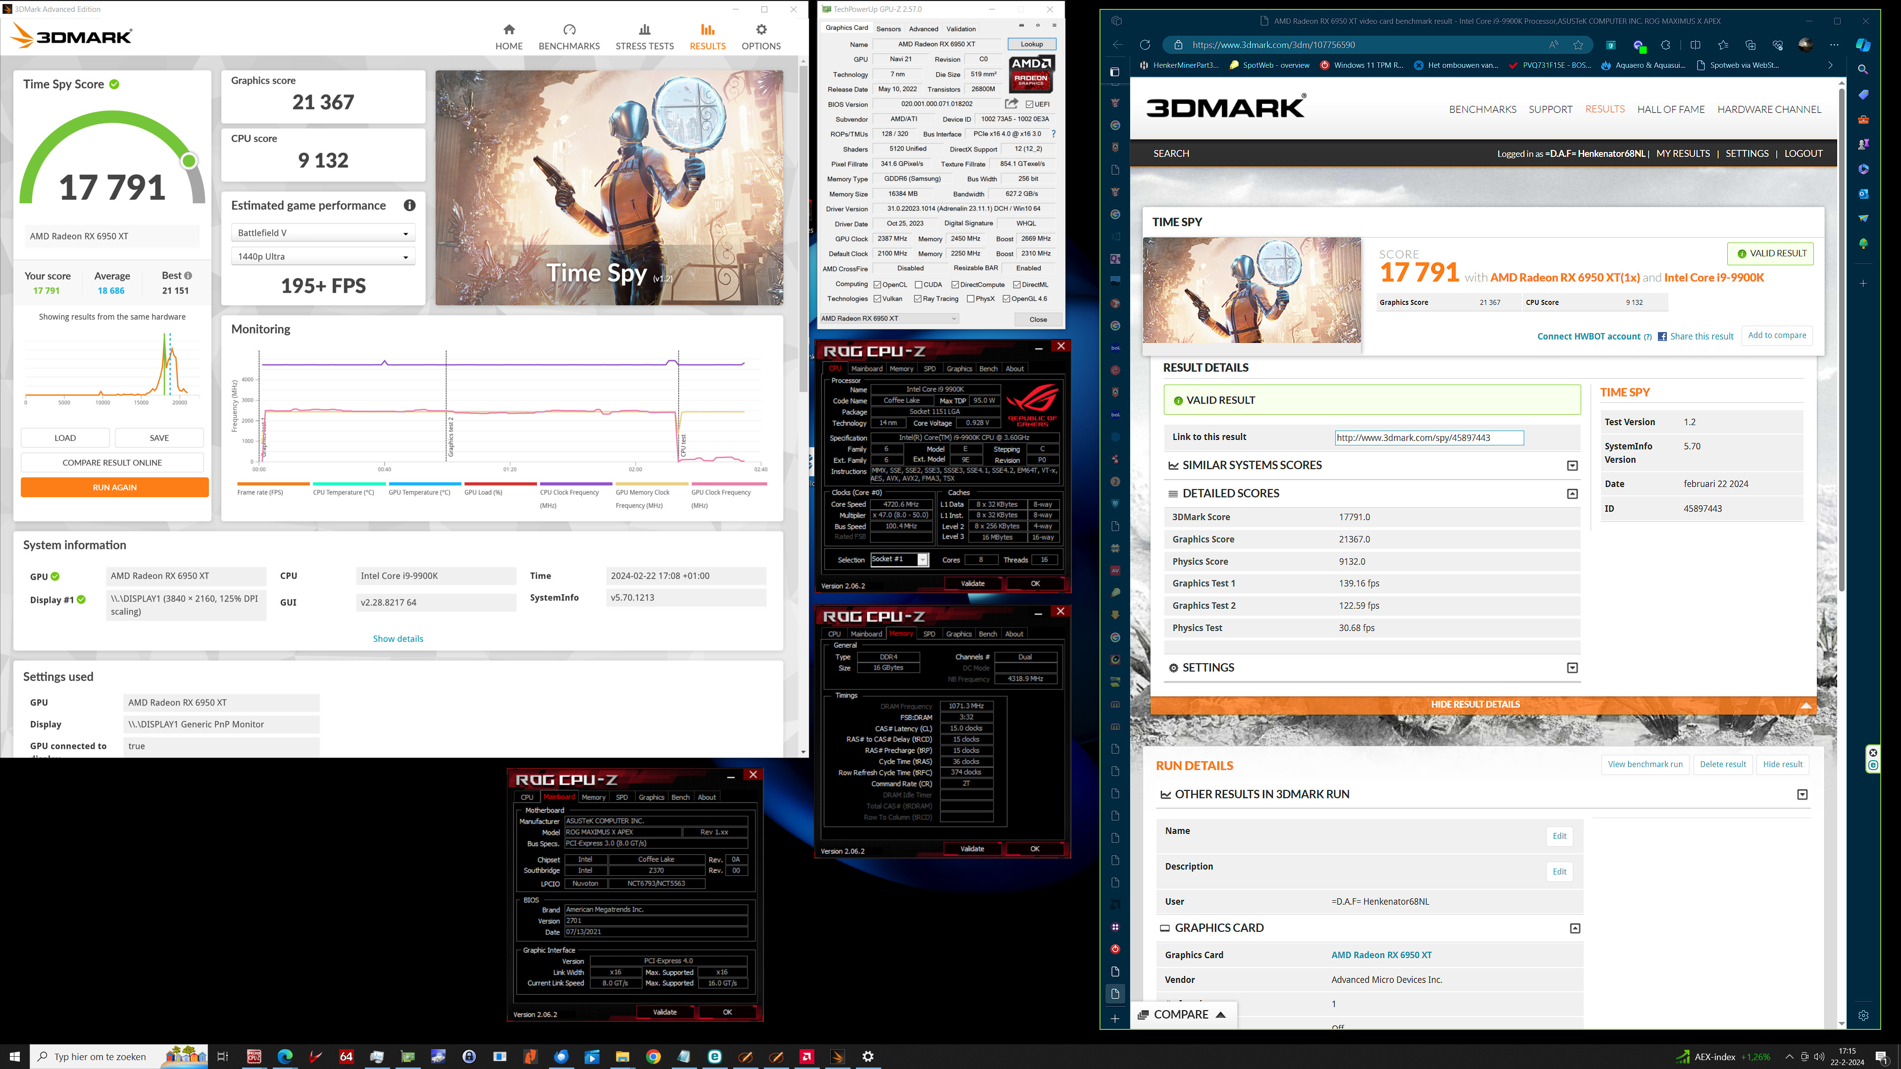Toggle DirectML checkbox in GPU-Z
Image resolution: width=1901 pixels, height=1069 pixels.
tap(1017, 285)
